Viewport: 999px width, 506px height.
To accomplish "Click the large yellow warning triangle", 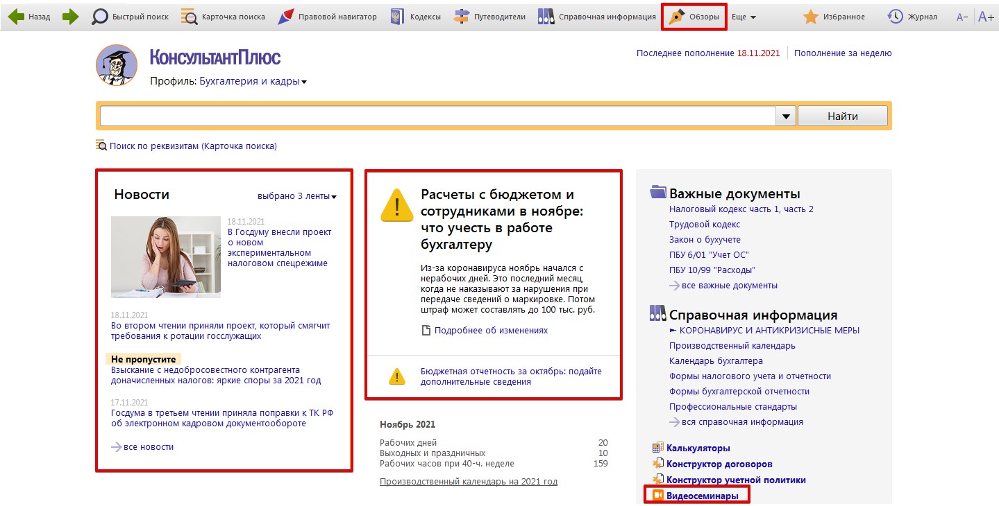I will (x=397, y=205).
